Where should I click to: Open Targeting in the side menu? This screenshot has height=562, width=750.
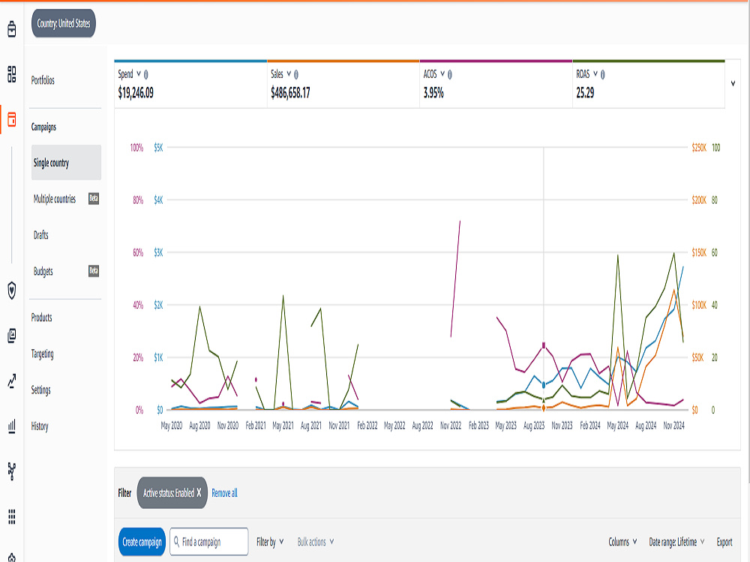coord(42,354)
